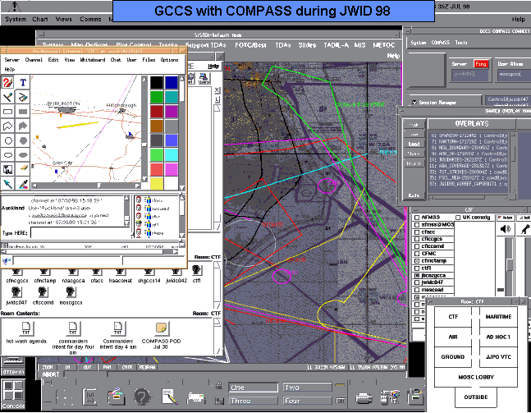The height and width of the screenshot is (413, 531).
Task: Click the speaker volume icon in CTF panel
Action: 506,229
